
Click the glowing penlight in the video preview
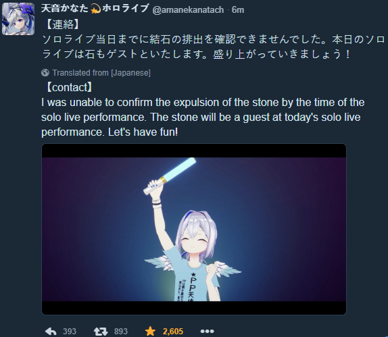(x=170, y=176)
